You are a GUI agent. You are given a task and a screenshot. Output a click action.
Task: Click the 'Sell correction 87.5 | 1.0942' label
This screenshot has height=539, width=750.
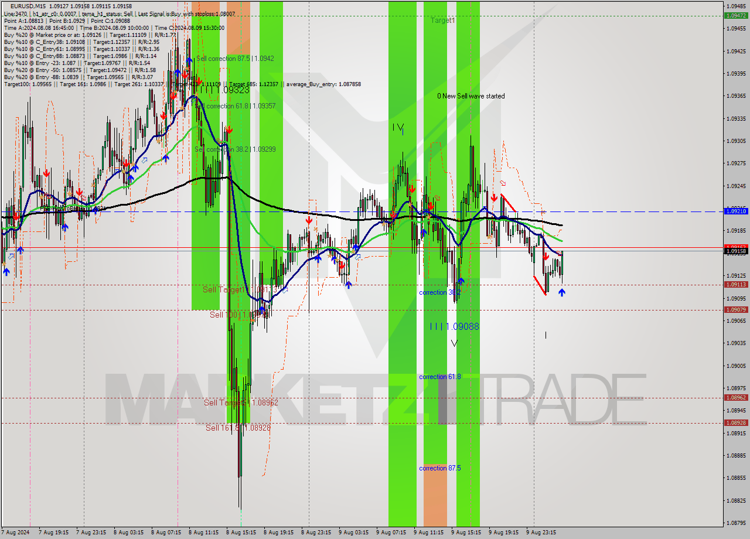[x=235, y=59]
